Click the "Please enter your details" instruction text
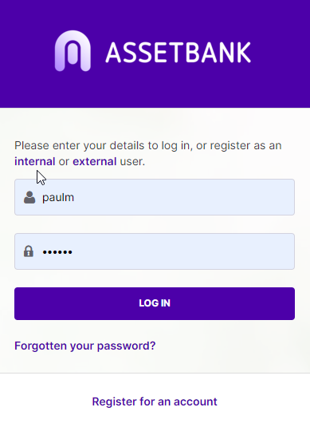310x427 pixels. (148, 146)
